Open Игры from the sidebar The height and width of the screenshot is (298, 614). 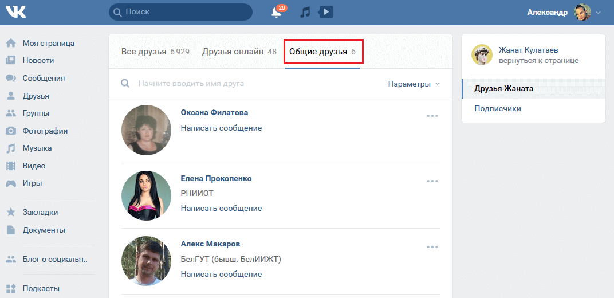32,183
